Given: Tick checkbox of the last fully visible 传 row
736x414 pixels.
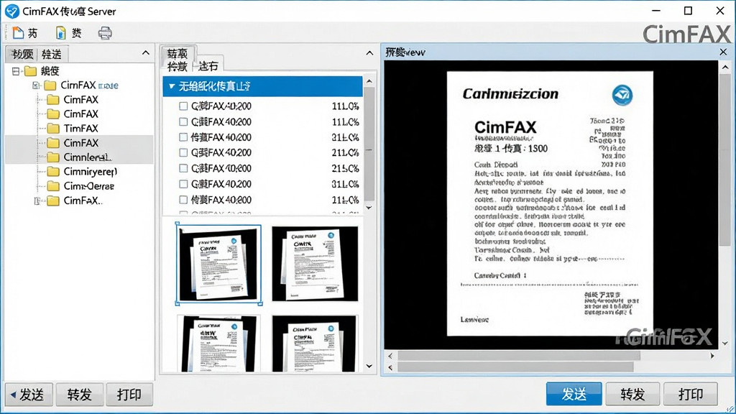Looking at the screenshot, I should (183, 200).
